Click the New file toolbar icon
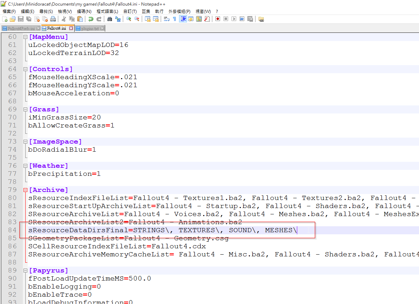The image size is (419, 304). click(5, 19)
